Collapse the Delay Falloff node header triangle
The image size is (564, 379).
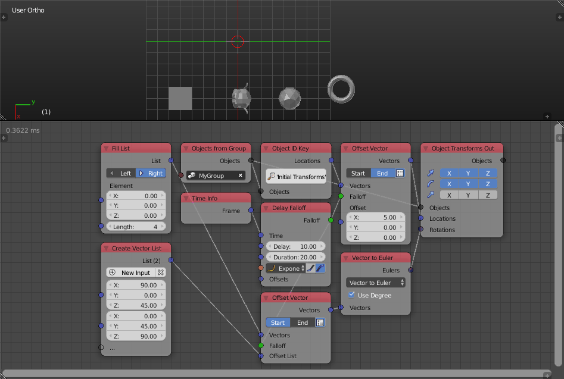267,208
